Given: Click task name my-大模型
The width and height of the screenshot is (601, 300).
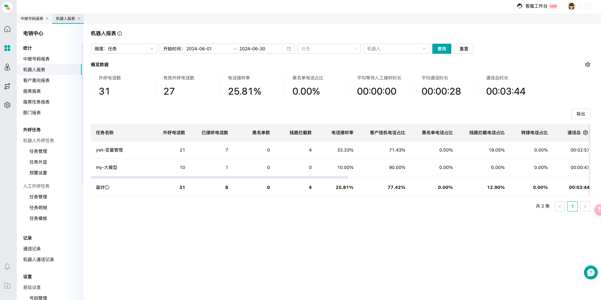Looking at the screenshot, I should [107, 167].
